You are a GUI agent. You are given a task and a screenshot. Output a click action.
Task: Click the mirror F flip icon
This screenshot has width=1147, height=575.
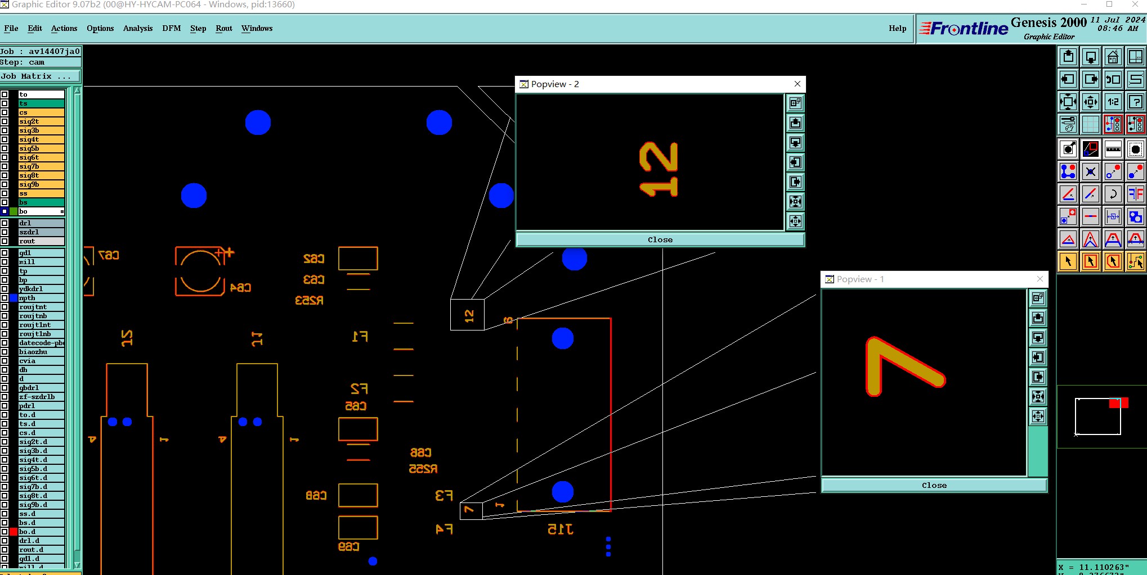pos(1136,194)
